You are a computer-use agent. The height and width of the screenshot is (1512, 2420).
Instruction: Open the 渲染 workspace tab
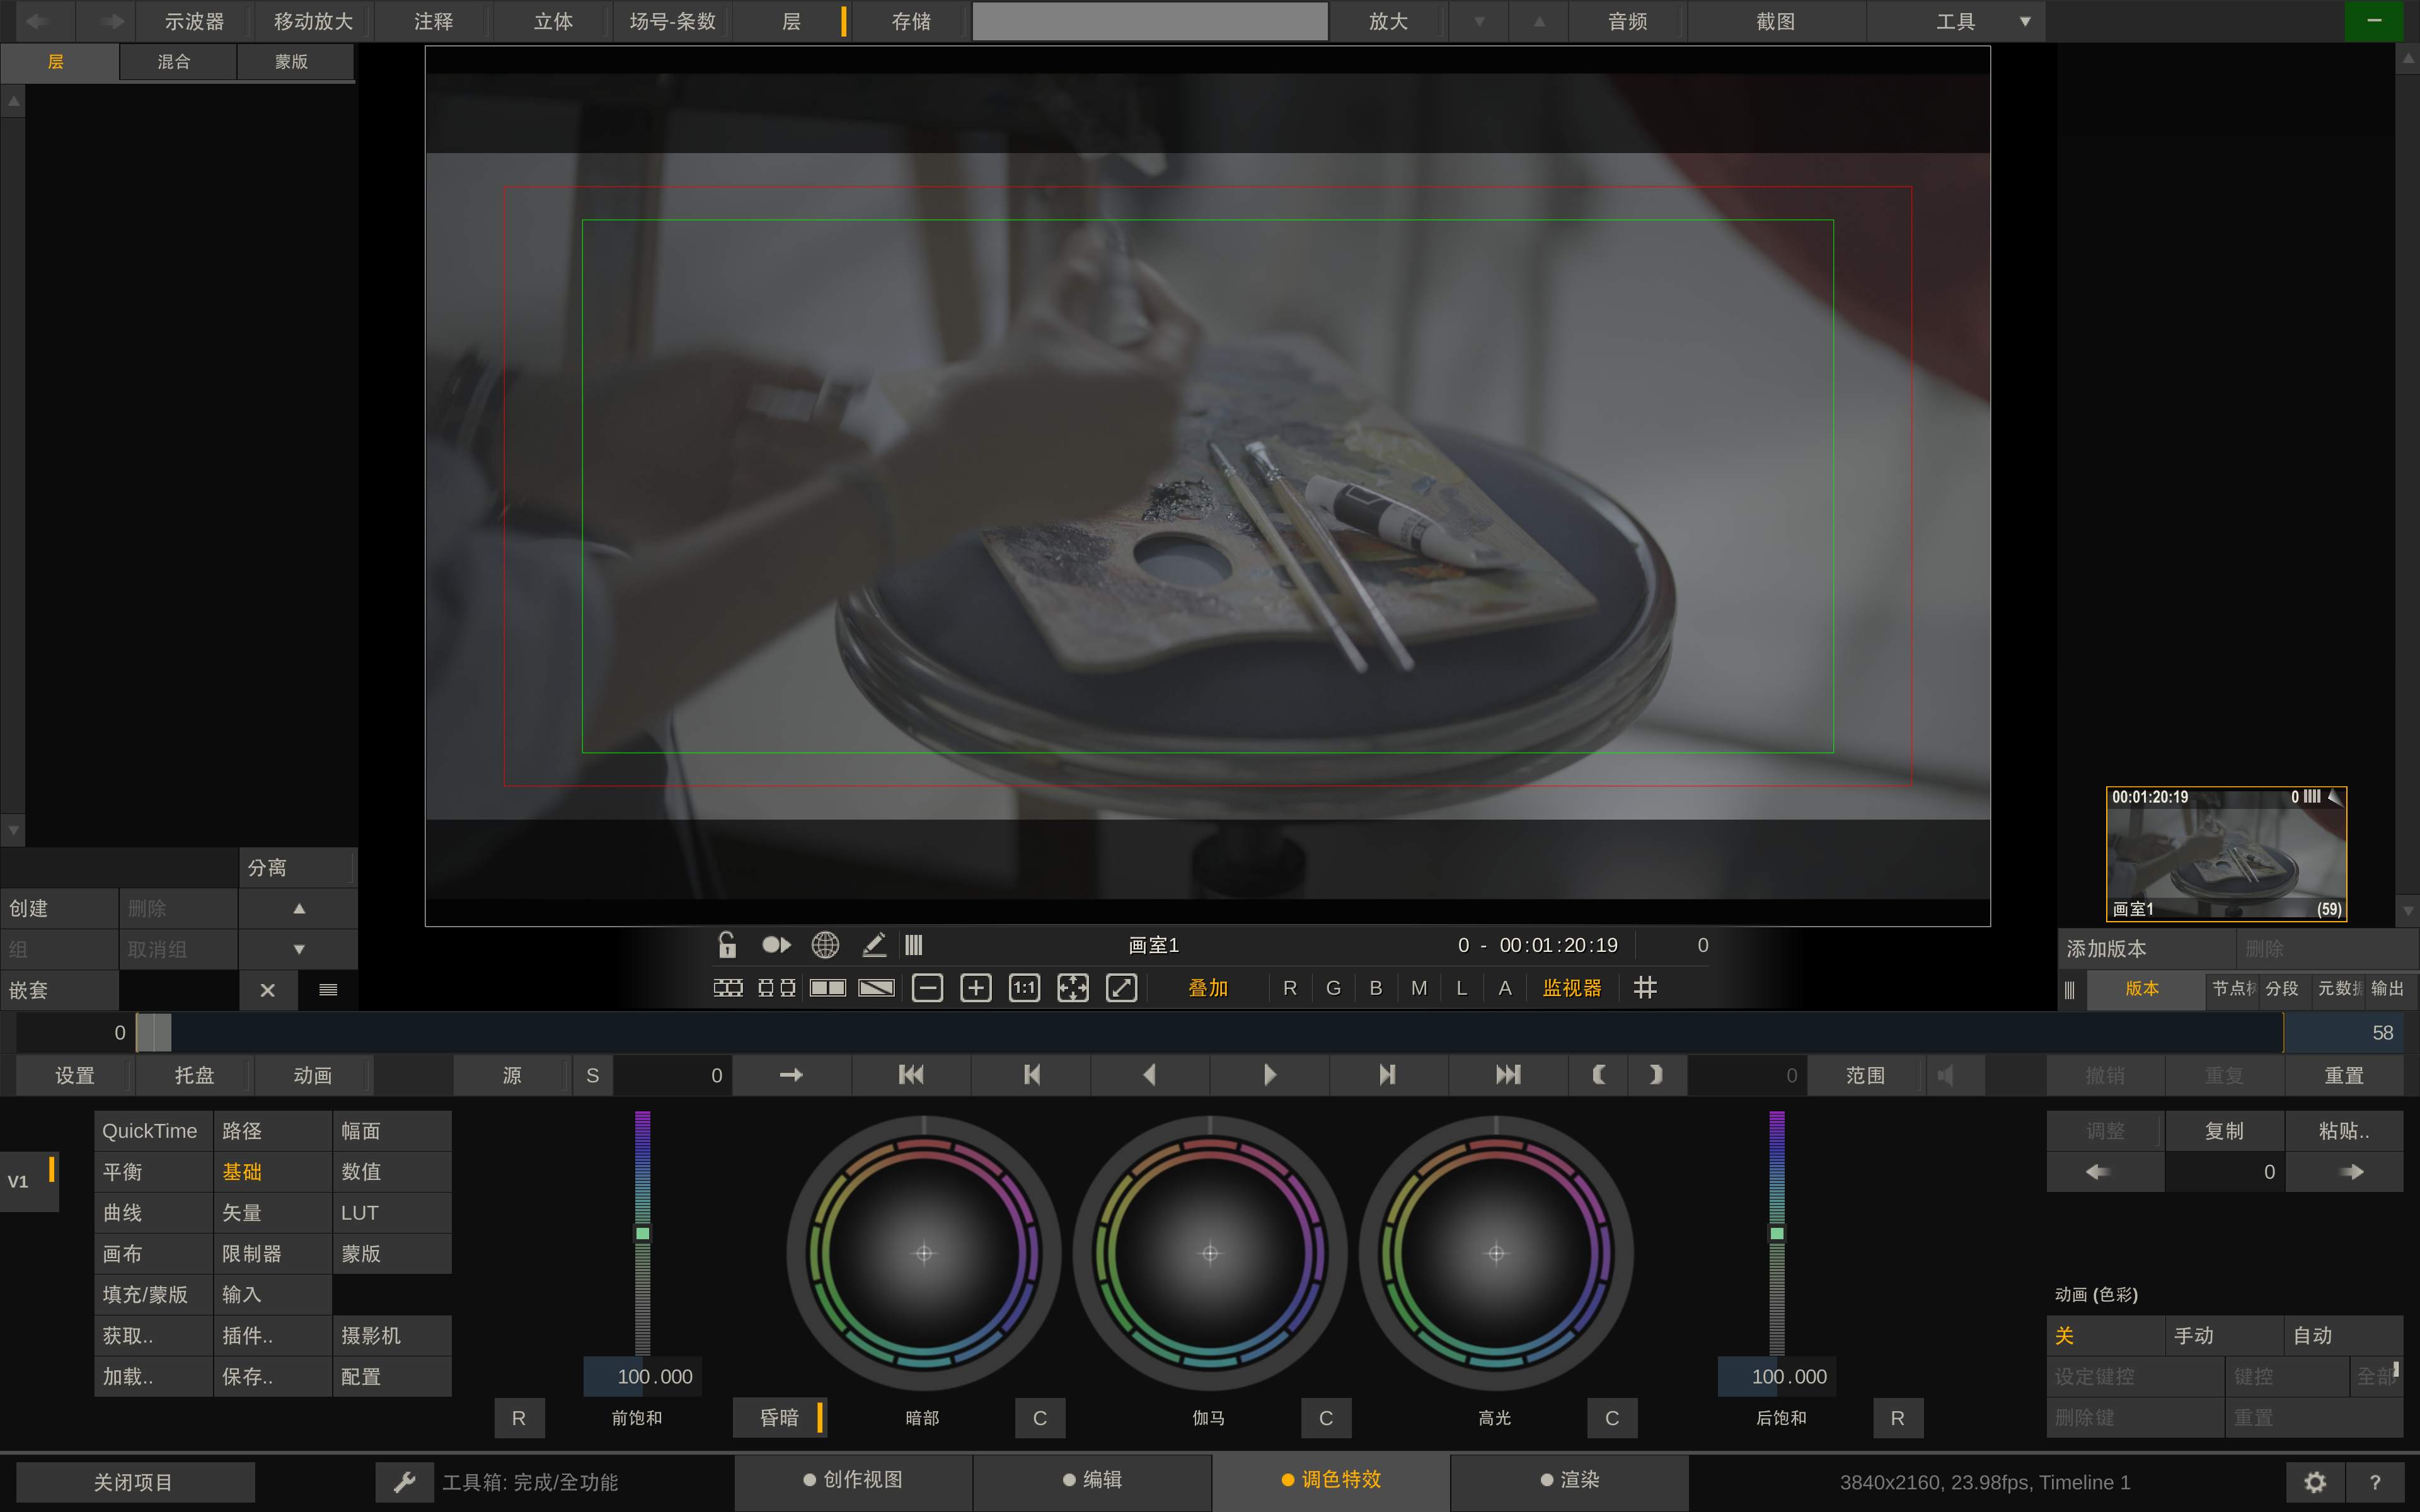1570,1480
